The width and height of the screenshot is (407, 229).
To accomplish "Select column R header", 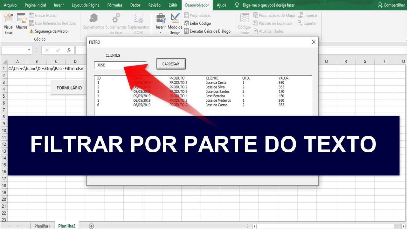I will (346, 61).
